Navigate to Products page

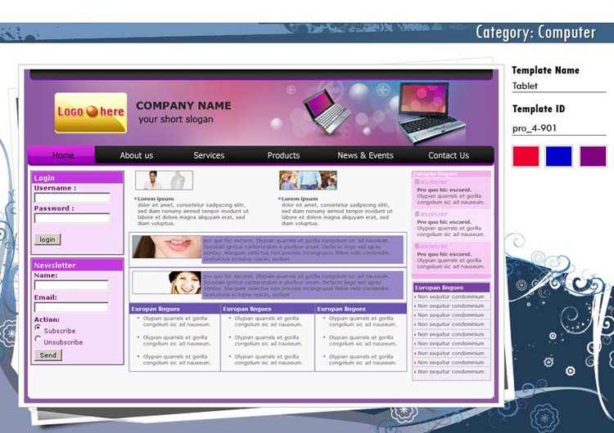coord(283,155)
